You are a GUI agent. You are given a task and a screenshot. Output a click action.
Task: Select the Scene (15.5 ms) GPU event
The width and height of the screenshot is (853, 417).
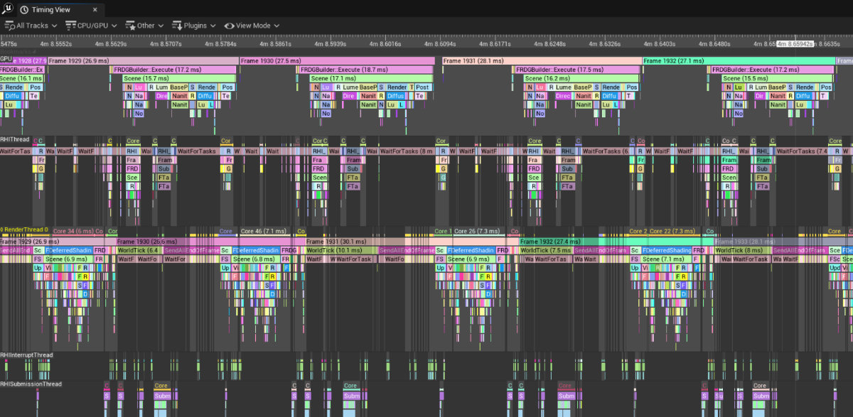point(776,78)
